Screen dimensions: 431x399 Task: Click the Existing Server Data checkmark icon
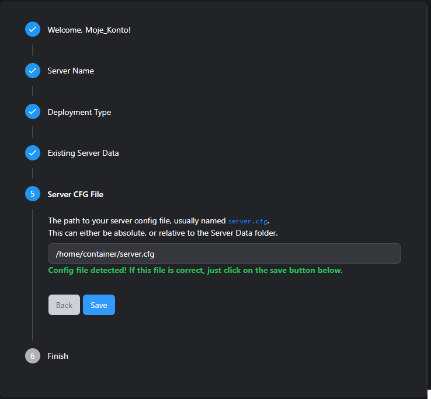(x=33, y=153)
